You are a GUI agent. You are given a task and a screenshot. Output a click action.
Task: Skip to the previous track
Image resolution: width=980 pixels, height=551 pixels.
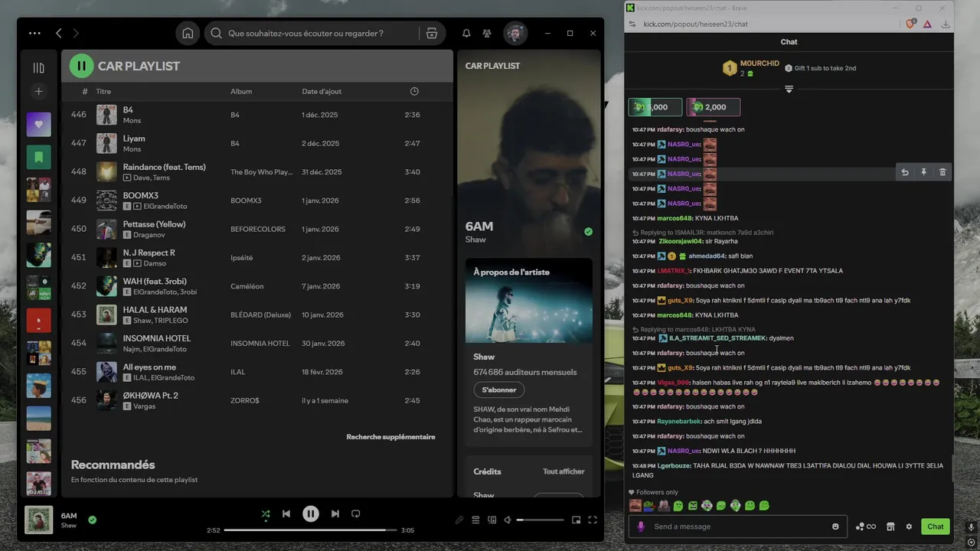(x=286, y=514)
